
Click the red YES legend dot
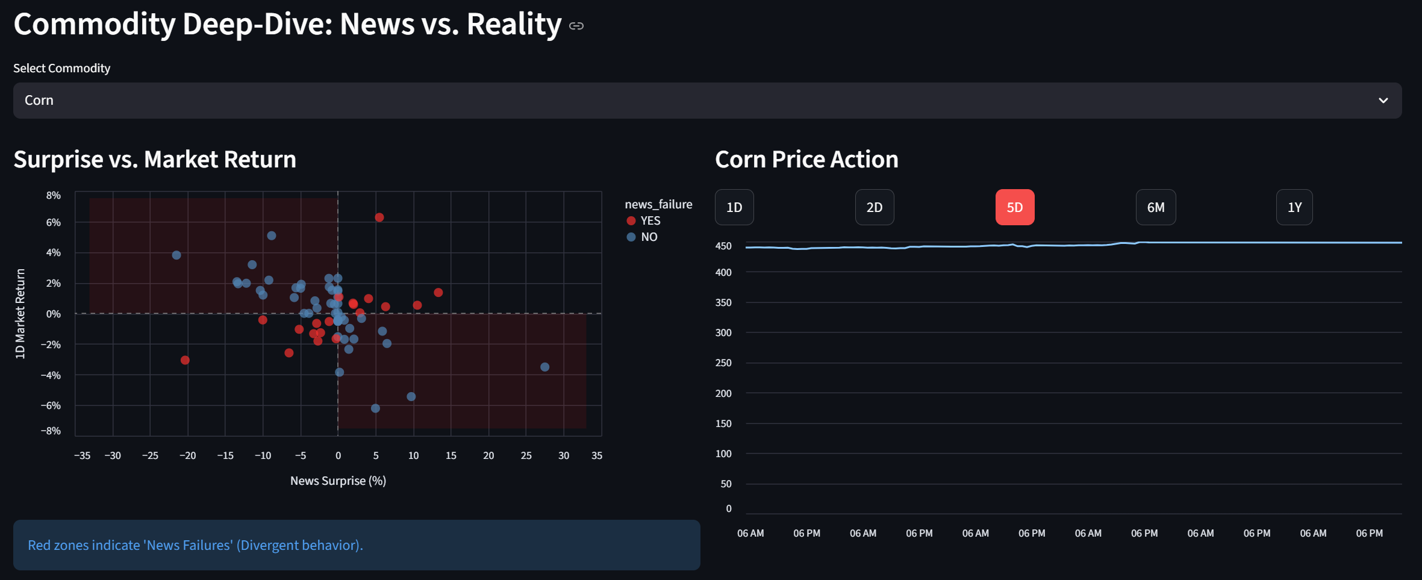(x=630, y=220)
